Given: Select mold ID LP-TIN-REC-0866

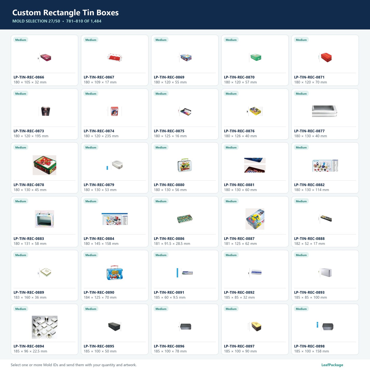Looking at the screenshot, I should click(29, 77).
